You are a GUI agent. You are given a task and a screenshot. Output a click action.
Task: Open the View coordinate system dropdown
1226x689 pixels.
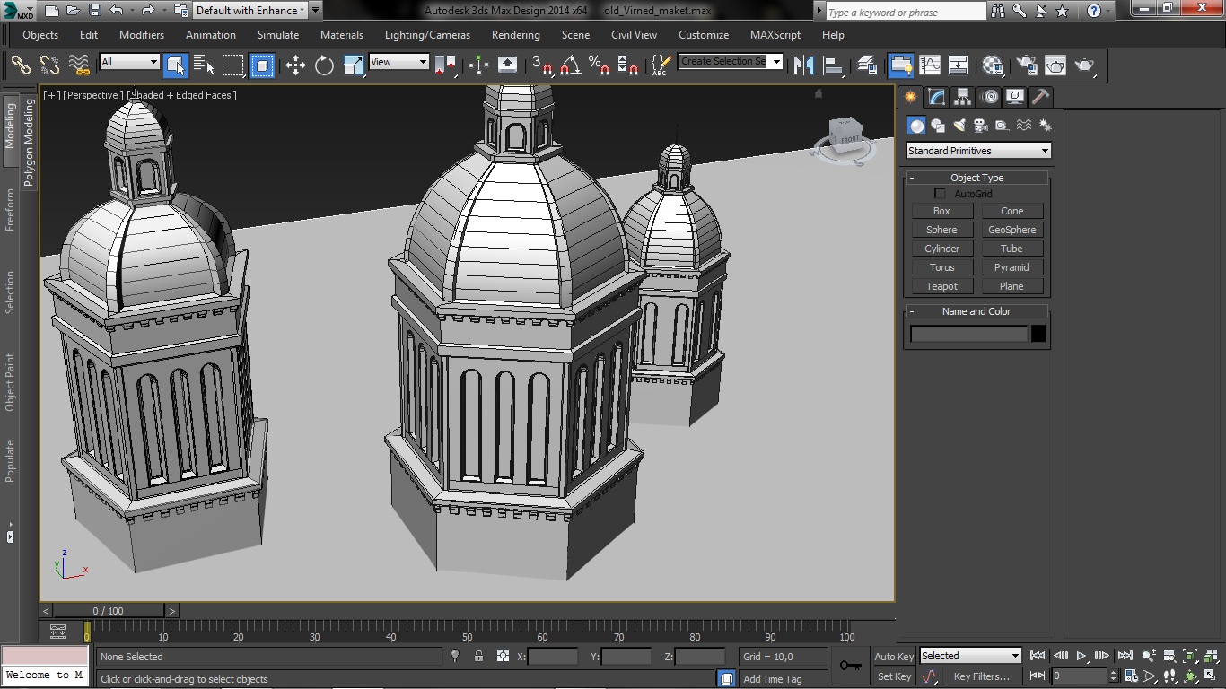pos(398,62)
